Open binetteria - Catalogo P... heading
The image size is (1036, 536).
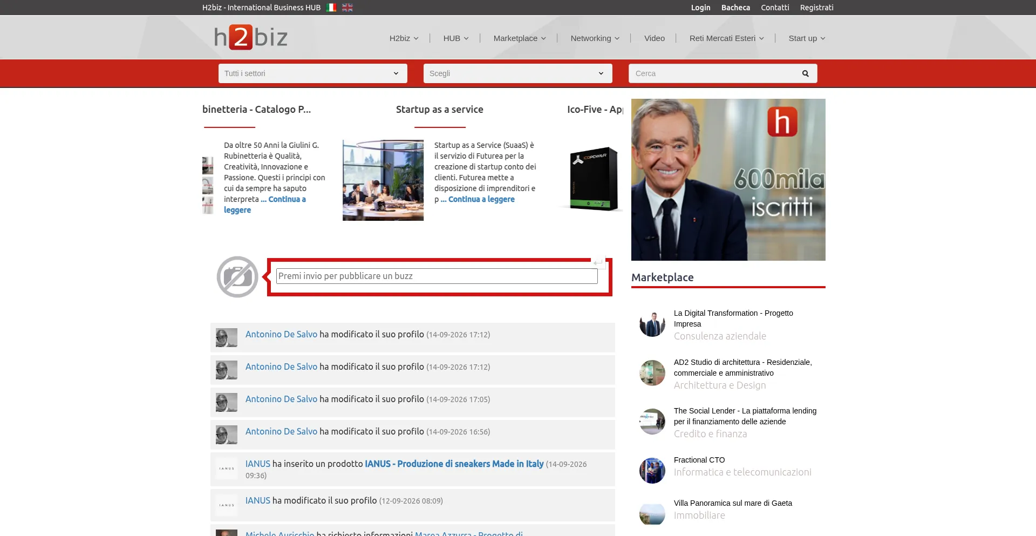256,110
